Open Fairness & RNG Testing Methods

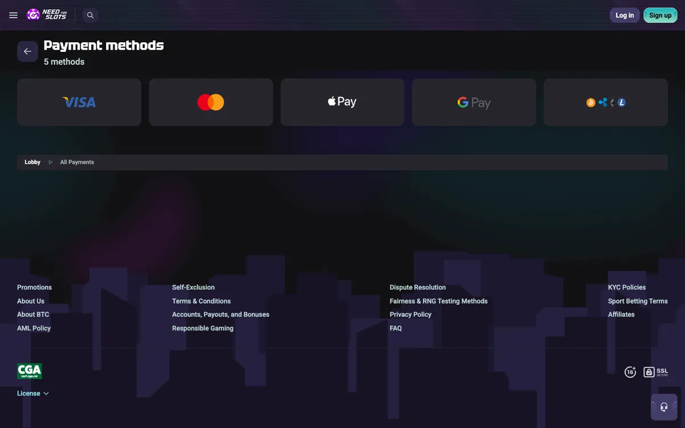(x=439, y=301)
